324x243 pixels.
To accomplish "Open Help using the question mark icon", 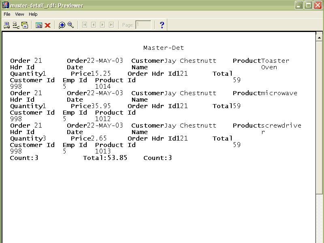I will pos(162,25).
